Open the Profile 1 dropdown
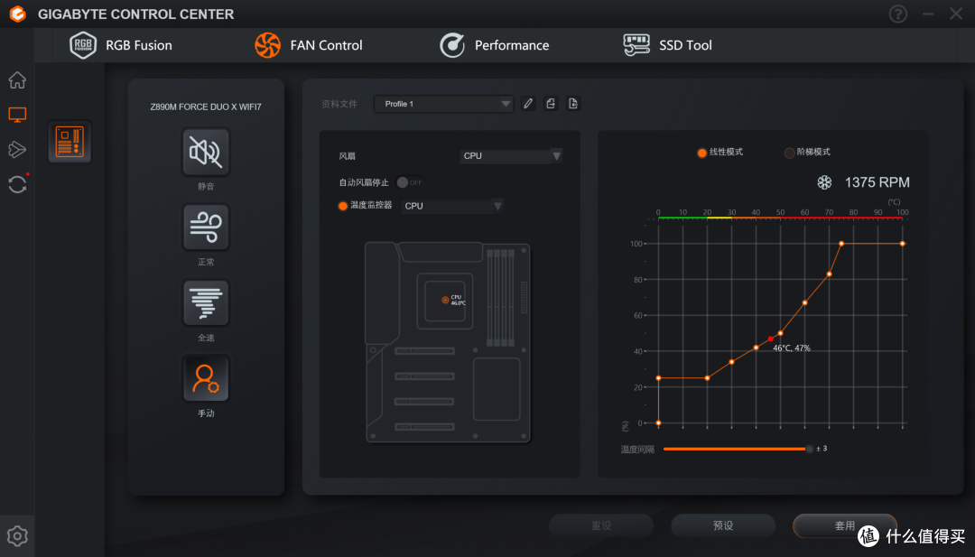The height and width of the screenshot is (557, 975). 443,104
